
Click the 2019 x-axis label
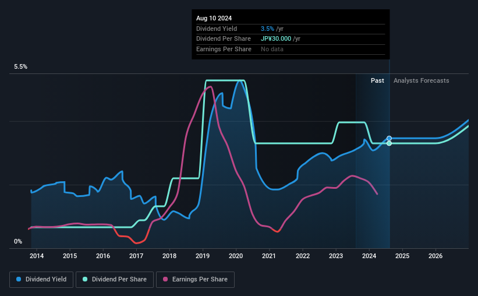(x=203, y=256)
